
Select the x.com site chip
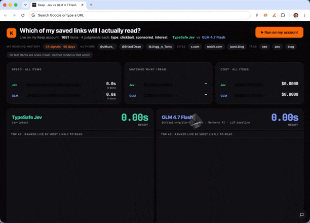pos(195,47)
